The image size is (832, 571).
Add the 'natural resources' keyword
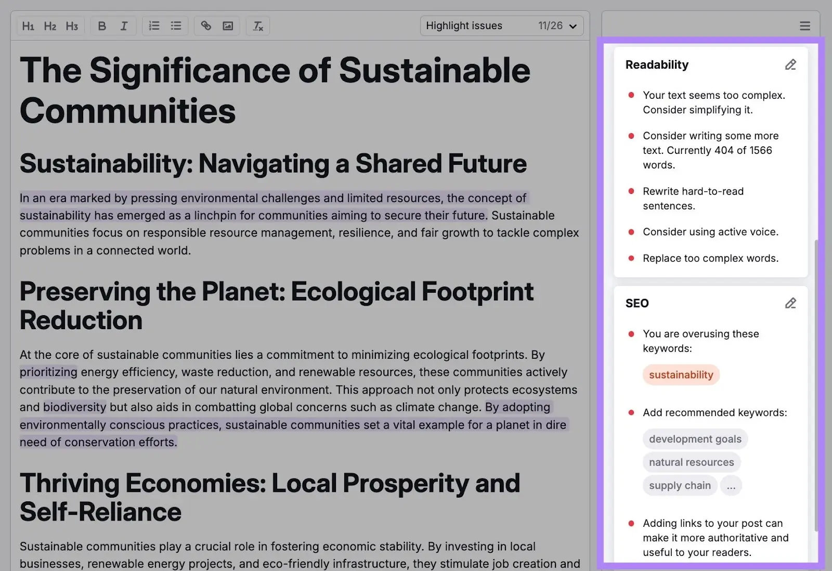point(692,462)
